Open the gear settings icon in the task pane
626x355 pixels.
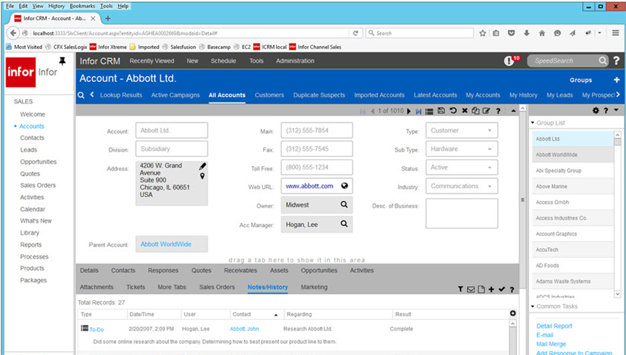tap(595, 111)
